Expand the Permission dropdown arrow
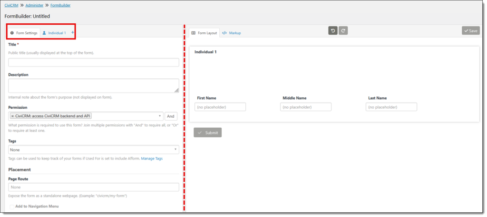487x217 pixels. [x=160, y=116]
